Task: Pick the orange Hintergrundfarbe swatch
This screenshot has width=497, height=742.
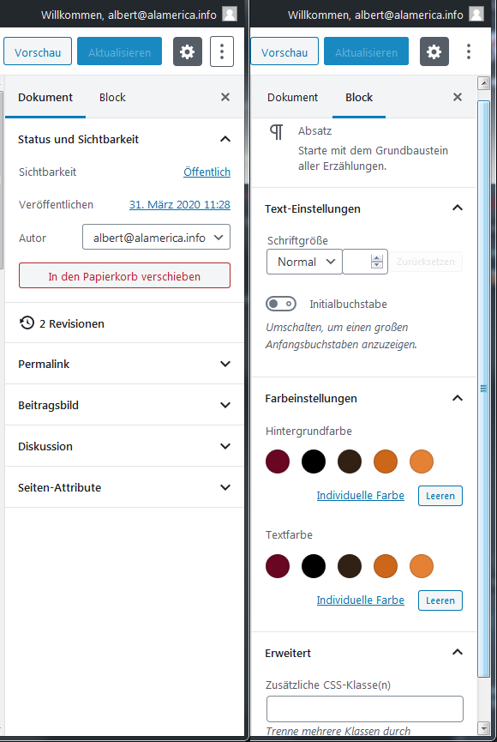Action: [x=385, y=461]
